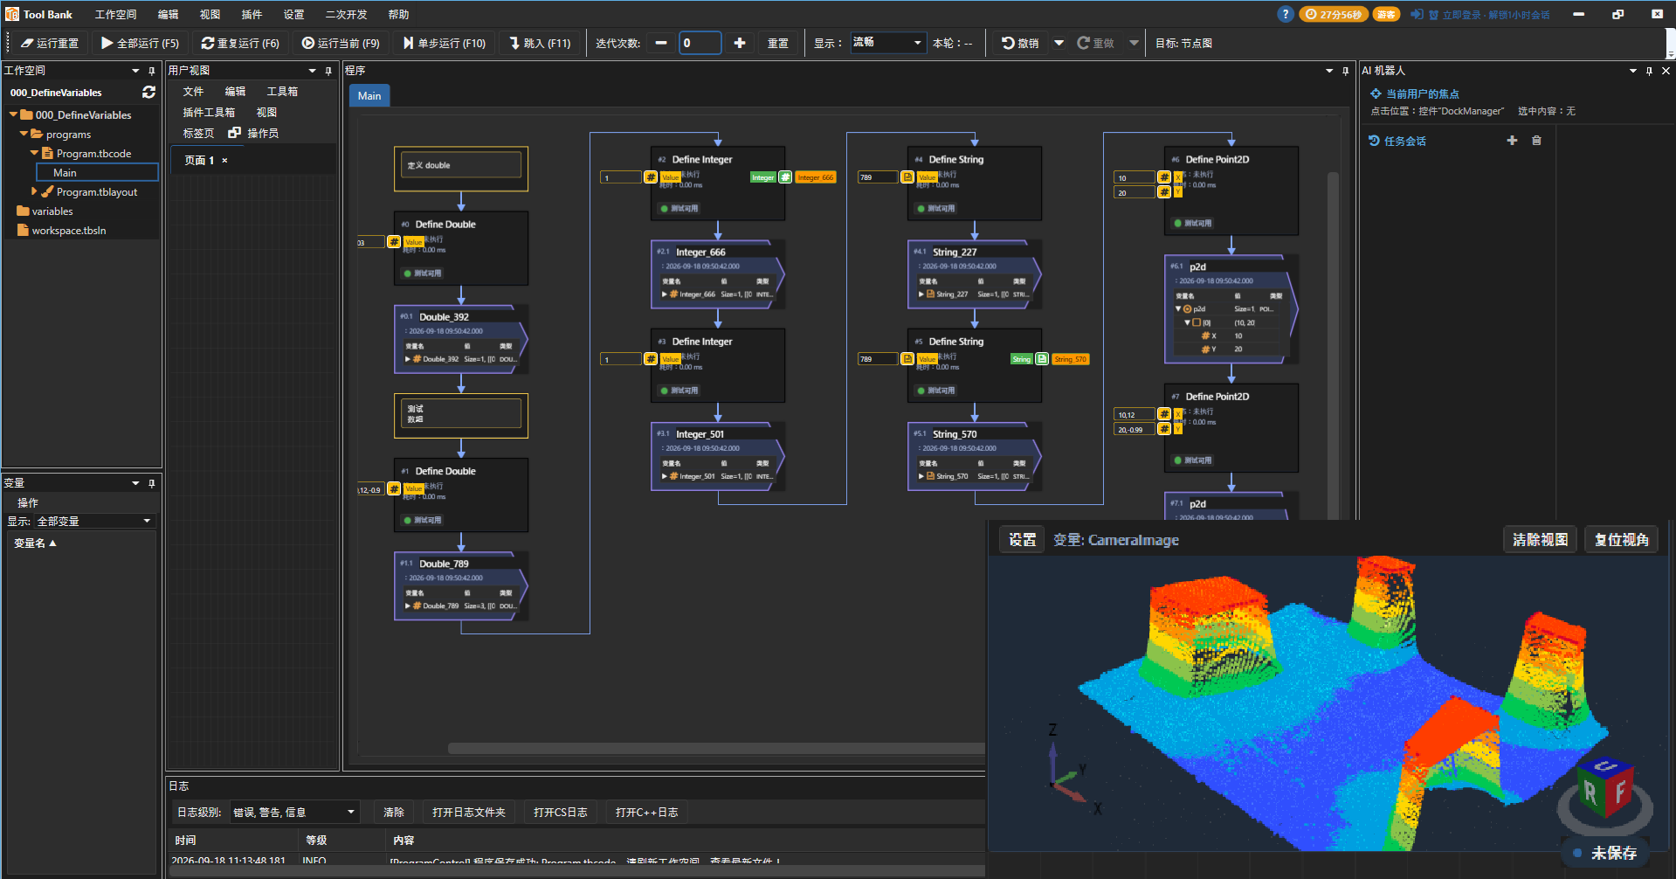Click 重复运行 (F6) repeat-run button
Image resolution: width=1676 pixels, height=879 pixels.
tap(240, 43)
